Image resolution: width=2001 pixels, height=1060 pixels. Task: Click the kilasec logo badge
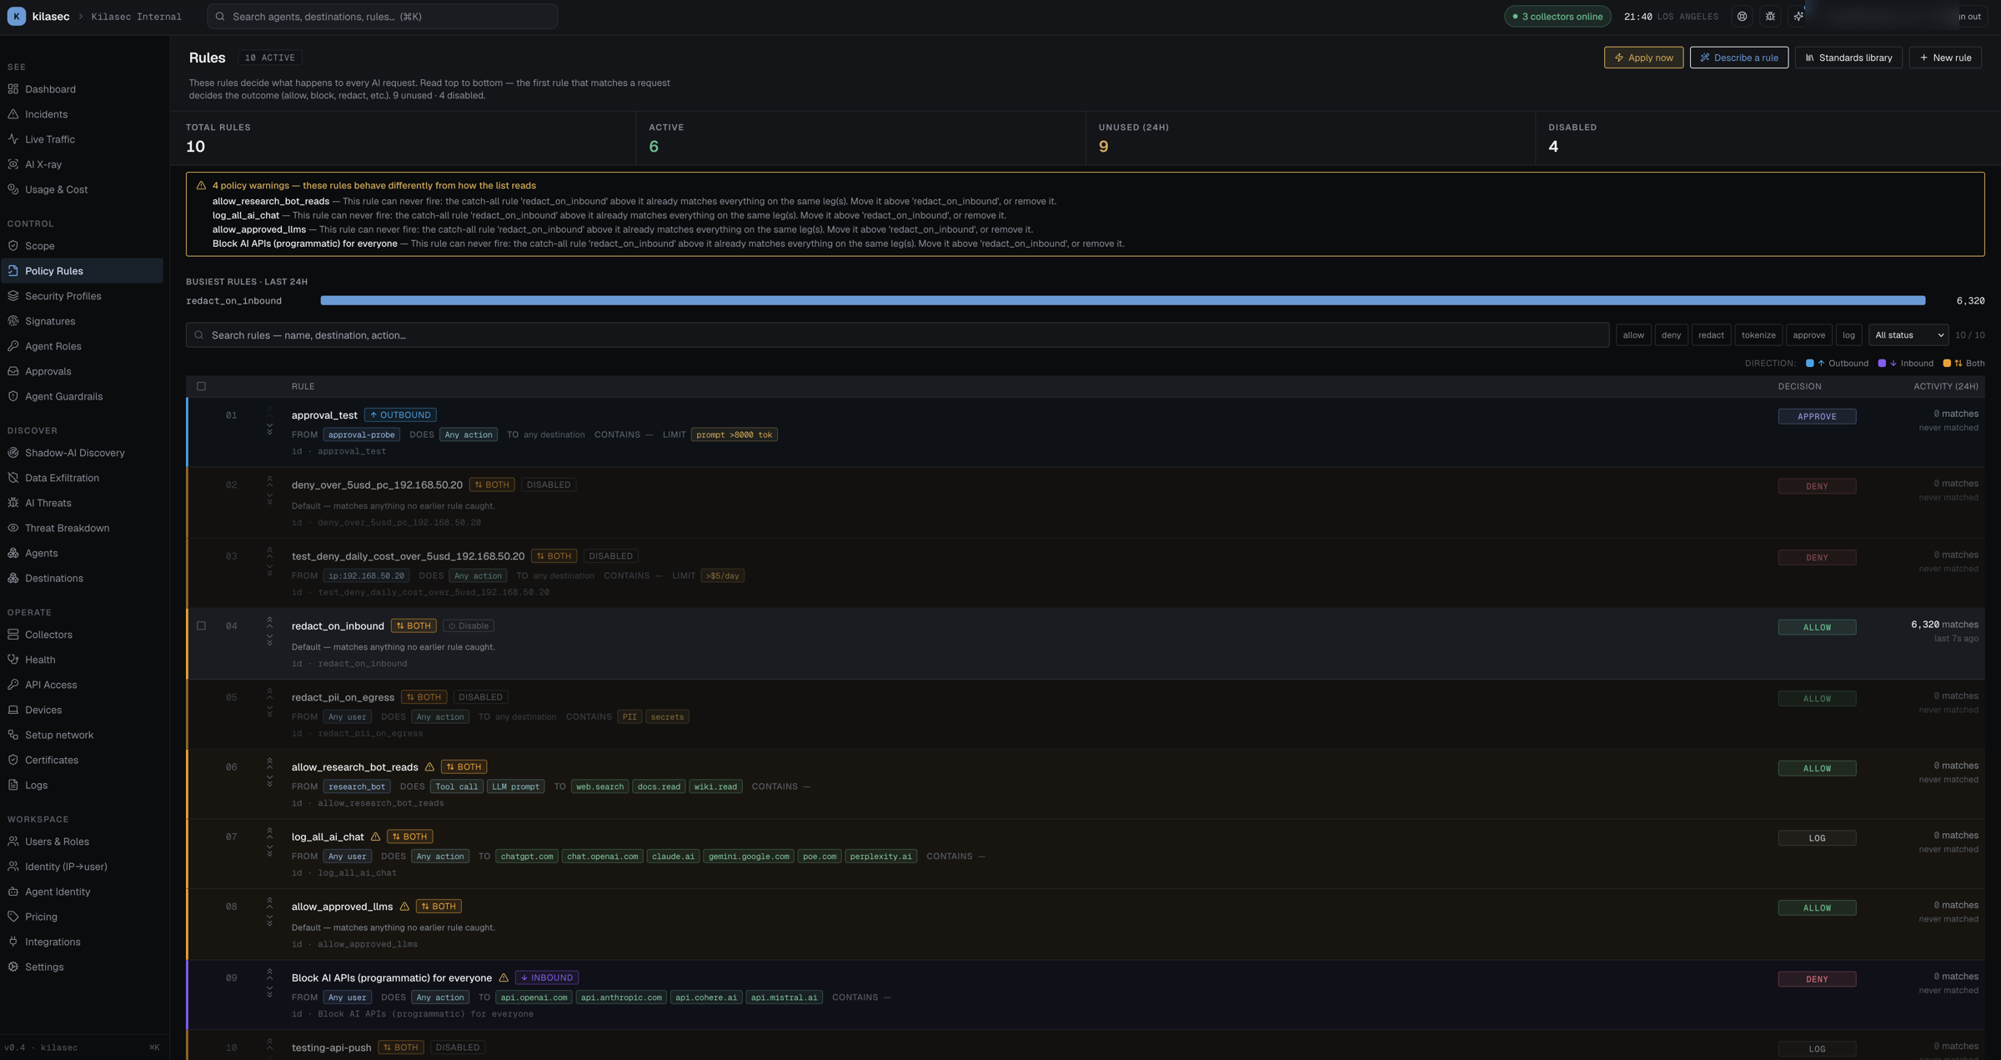coord(16,17)
